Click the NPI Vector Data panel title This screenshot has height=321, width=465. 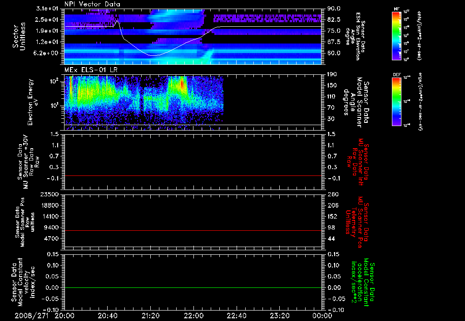[x=92, y=4]
